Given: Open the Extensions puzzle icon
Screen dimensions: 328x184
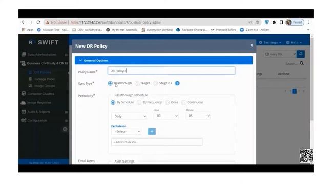Looking at the screenshot, I should [x=274, y=22].
